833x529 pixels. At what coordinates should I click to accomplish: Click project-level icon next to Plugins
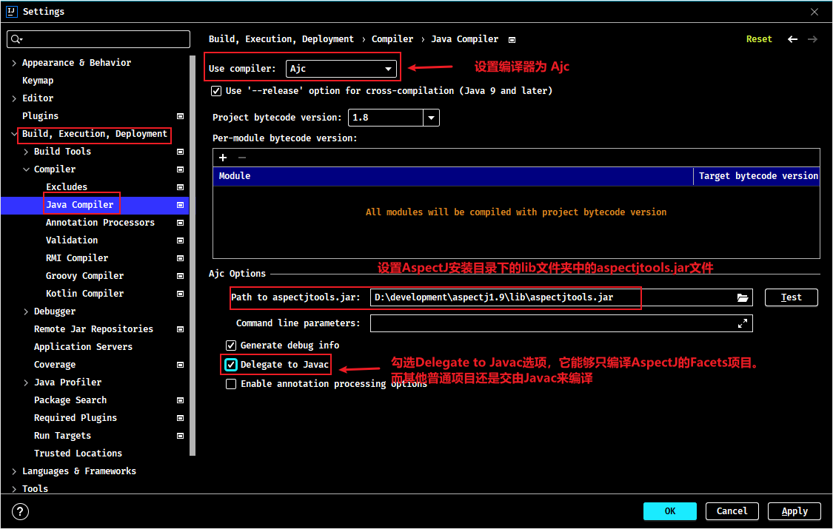[180, 116]
